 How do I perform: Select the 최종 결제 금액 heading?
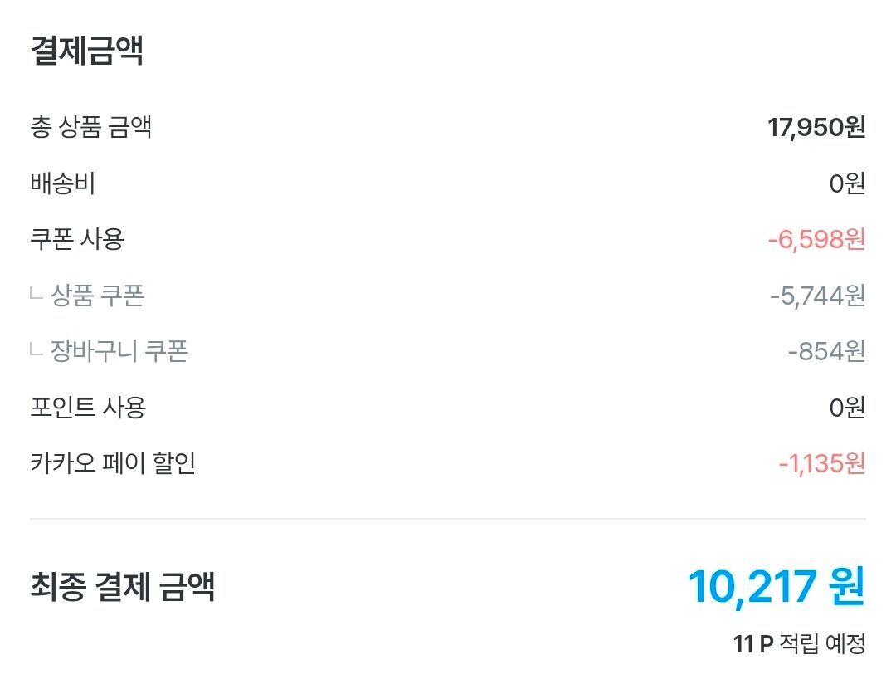pyautogui.click(x=122, y=587)
